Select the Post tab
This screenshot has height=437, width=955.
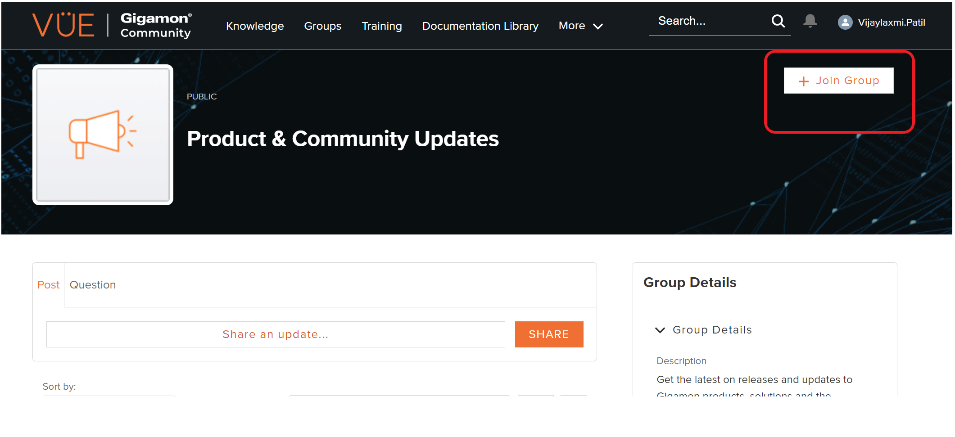(49, 285)
